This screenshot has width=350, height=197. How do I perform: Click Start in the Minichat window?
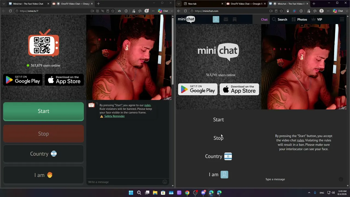click(x=218, y=120)
